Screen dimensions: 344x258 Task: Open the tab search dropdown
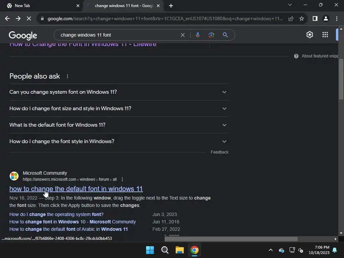tap(290, 5)
